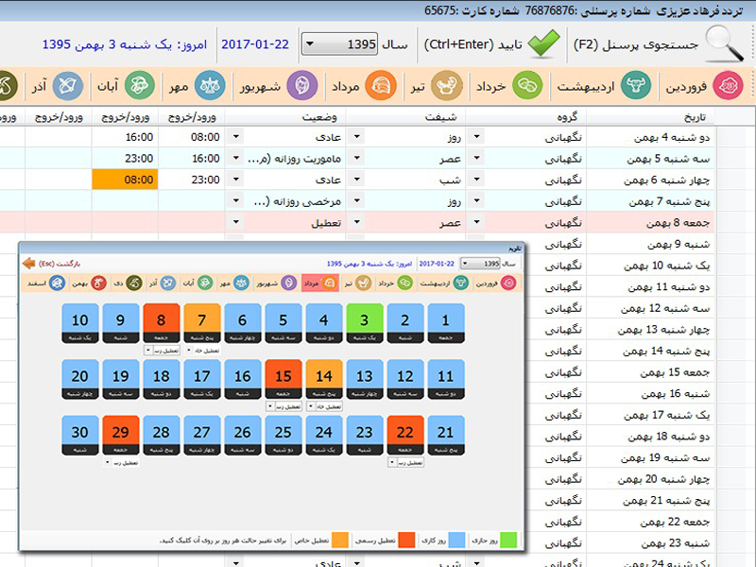Open the 1395 year dropdown in main toolbar

340,44
